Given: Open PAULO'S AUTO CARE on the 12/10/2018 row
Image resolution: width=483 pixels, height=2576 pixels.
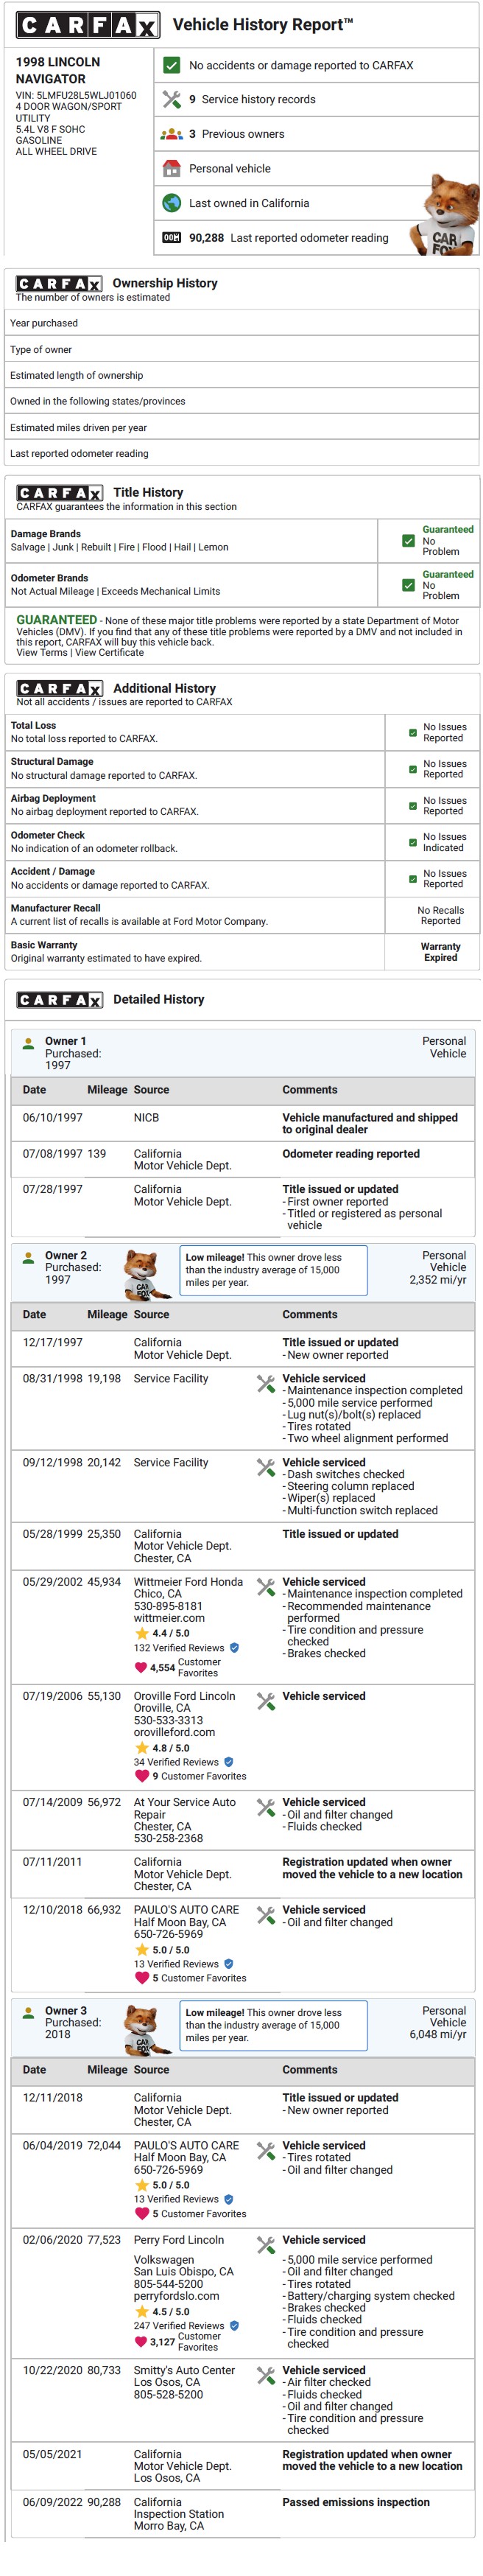Looking at the screenshot, I should coord(186,1910).
